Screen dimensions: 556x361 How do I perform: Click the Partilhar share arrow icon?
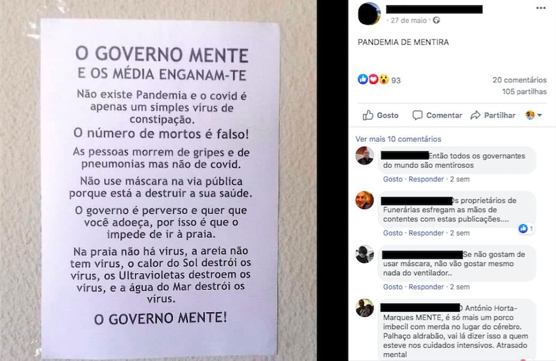pyautogui.click(x=475, y=115)
